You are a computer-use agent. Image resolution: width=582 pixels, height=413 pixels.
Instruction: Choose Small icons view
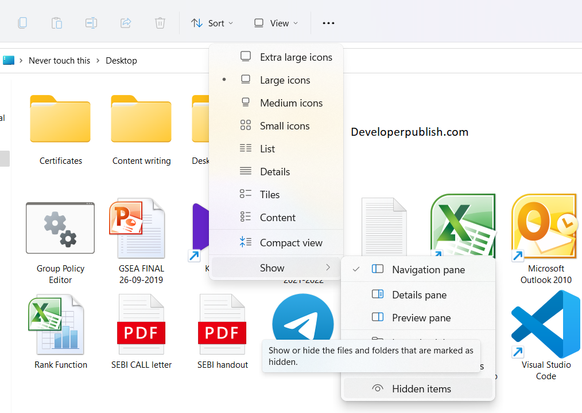276,126
